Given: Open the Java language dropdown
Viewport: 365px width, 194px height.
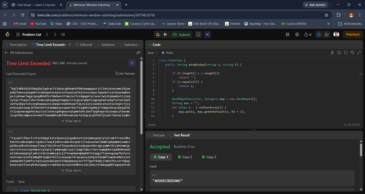Looking at the screenshot, I should click(x=152, y=53).
